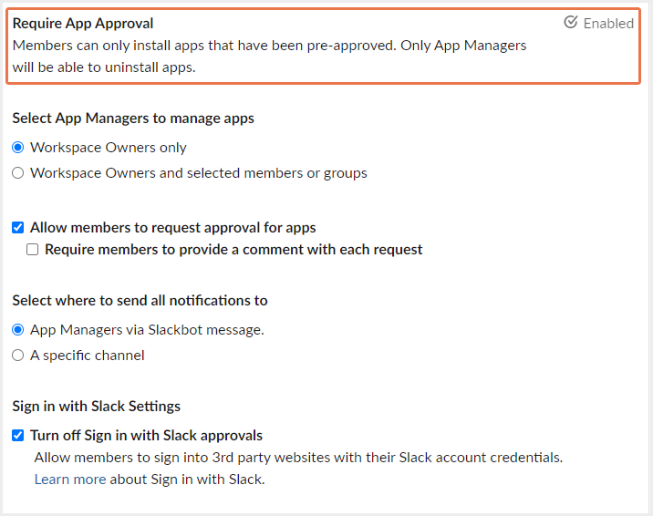The width and height of the screenshot is (653, 516).
Task: Click the Enabled checkmark icon
Action: [x=571, y=23]
